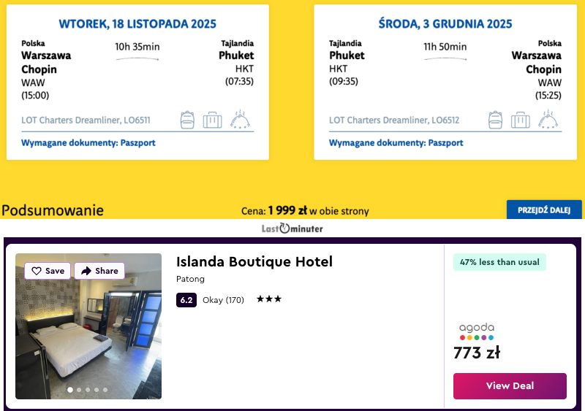585x411 pixels.
Task: Select the last photo carousel dot
Action: point(105,390)
